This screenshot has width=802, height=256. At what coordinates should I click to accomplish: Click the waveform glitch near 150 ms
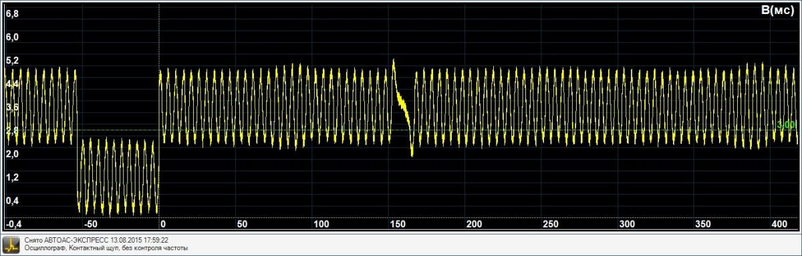click(x=402, y=107)
